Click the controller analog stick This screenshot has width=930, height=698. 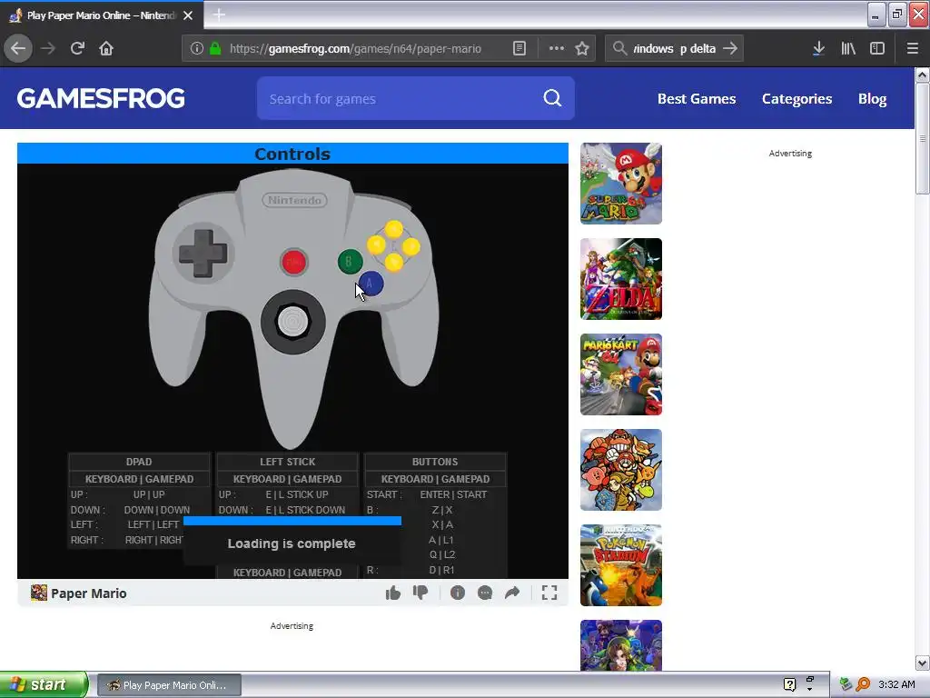[293, 322]
